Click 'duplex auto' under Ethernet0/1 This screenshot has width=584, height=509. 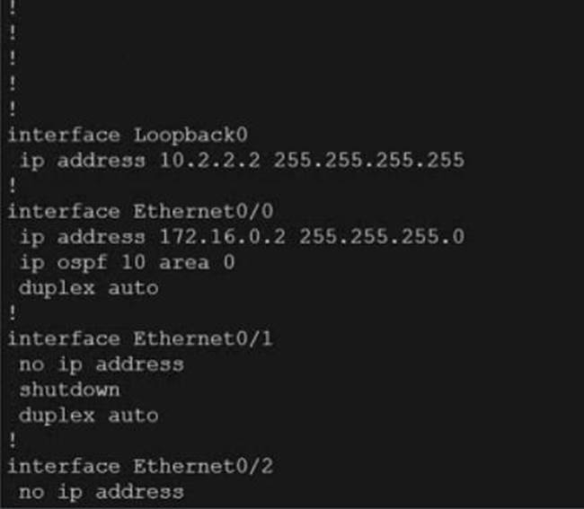tap(88, 416)
